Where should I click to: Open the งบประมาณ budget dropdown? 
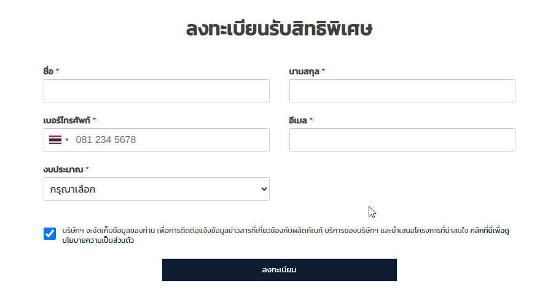click(157, 189)
